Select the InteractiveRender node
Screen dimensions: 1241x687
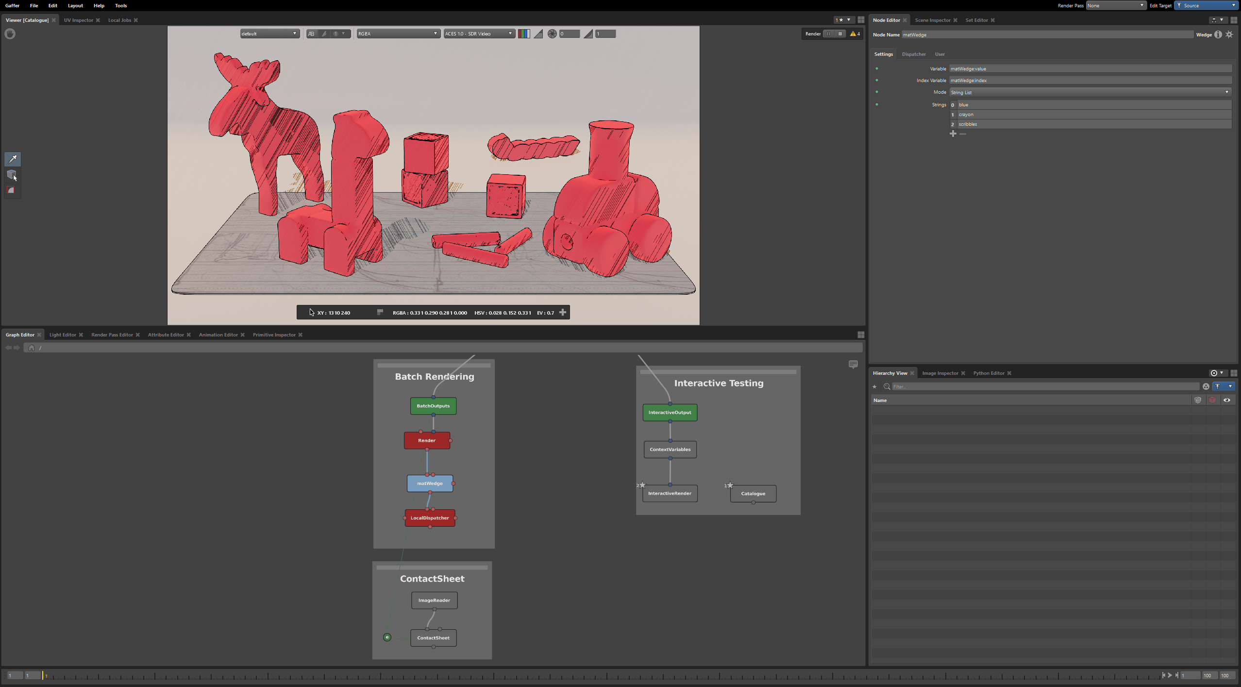pyautogui.click(x=670, y=493)
